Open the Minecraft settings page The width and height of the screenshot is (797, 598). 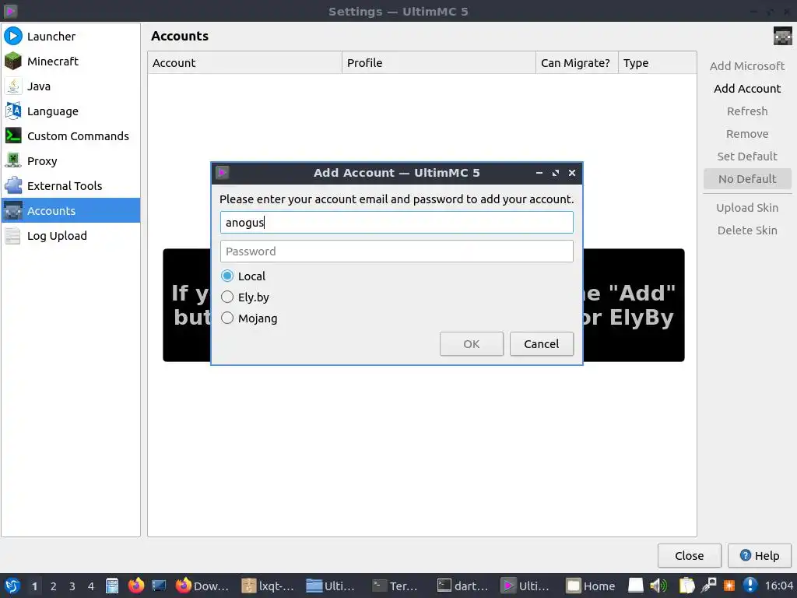(x=71, y=61)
